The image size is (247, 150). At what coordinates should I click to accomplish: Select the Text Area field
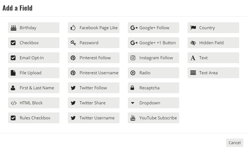[x=213, y=73]
